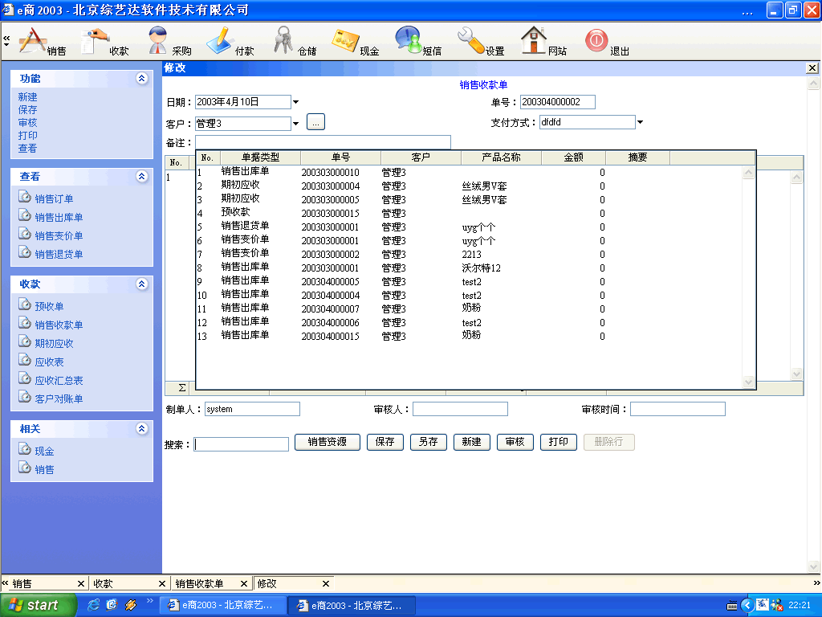Open the 支付方式 payment method dropdown
This screenshot has height=617, width=822.
[x=641, y=123]
